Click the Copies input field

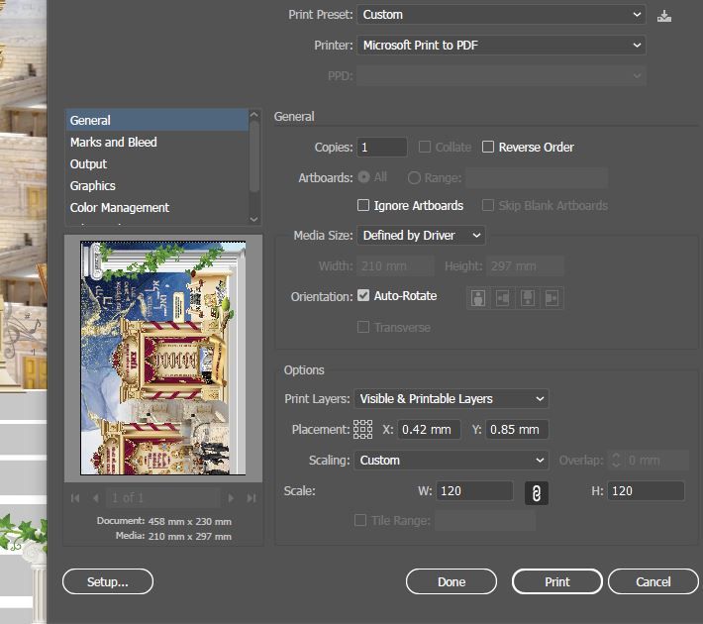(382, 148)
